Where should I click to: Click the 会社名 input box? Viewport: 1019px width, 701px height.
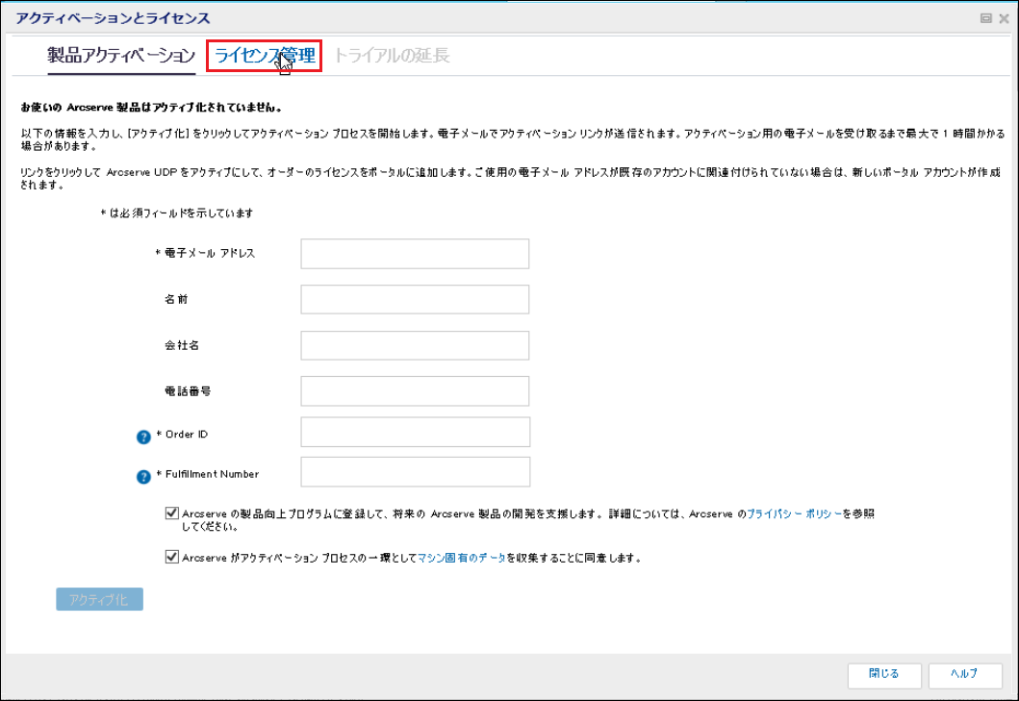click(x=415, y=345)
